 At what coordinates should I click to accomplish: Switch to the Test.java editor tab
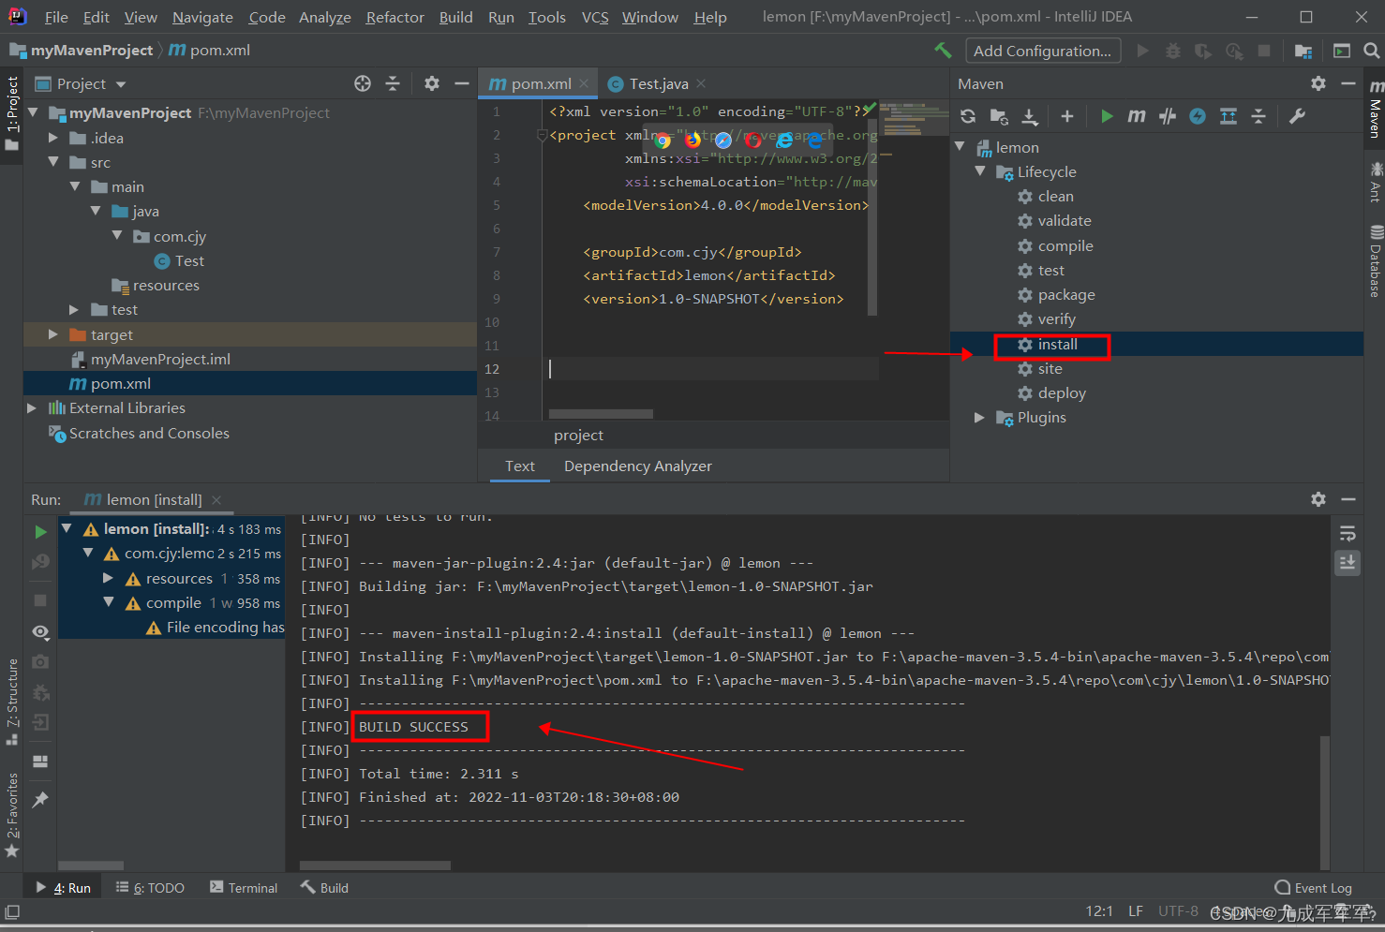click(x=658, y=84)
